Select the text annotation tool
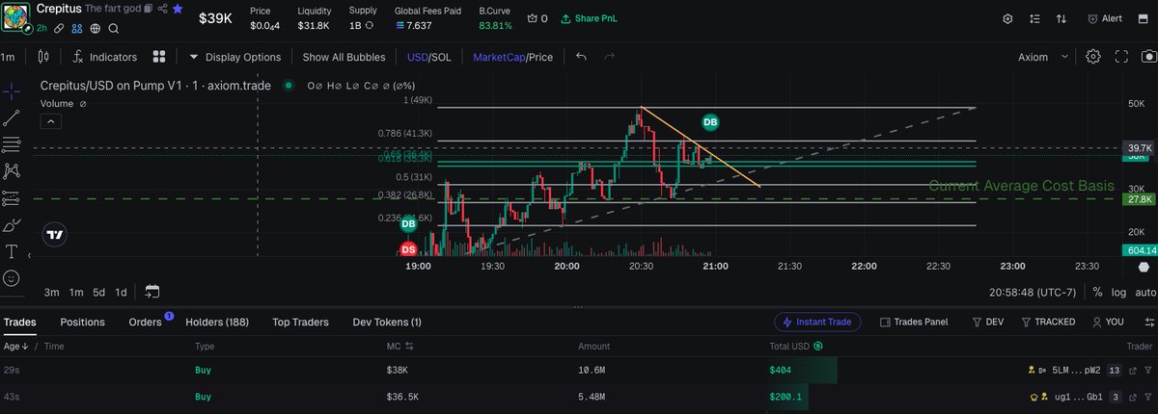Screen dimensions: 1158x414 coord(12,251)
